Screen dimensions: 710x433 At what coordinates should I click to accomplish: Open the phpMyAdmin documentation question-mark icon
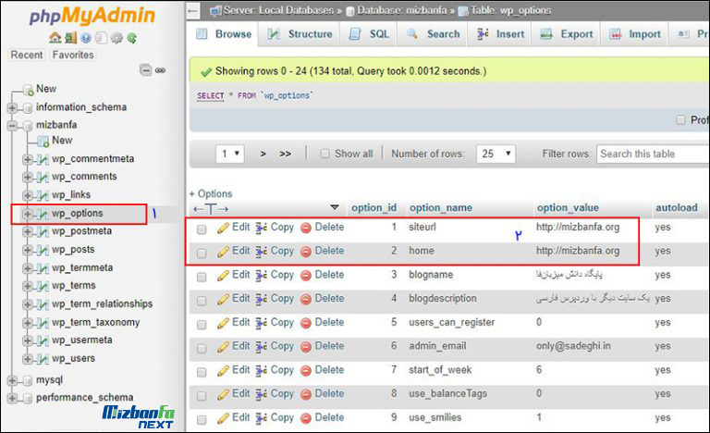tap(86, 38)
